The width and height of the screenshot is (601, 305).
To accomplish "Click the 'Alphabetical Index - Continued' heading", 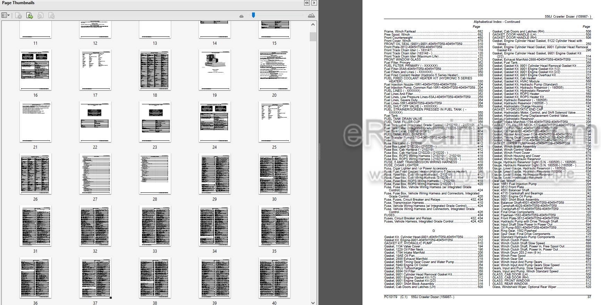I will [497, 22].
